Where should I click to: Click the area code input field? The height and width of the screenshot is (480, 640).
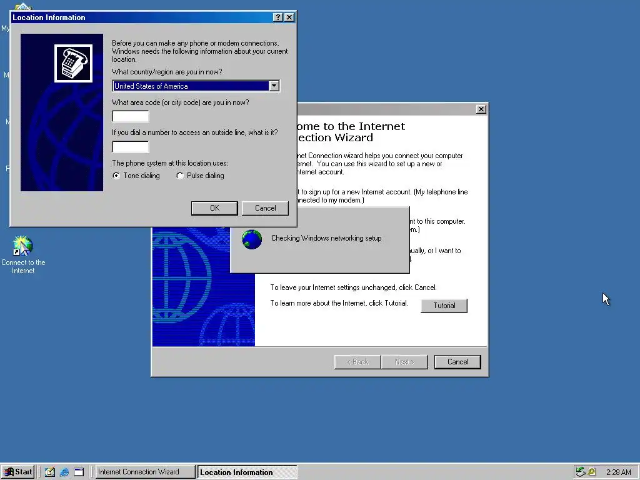pyautogui.click(x=131, y=116)
